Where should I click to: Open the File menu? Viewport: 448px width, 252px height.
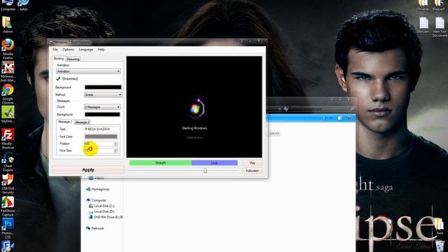point(55,50)
